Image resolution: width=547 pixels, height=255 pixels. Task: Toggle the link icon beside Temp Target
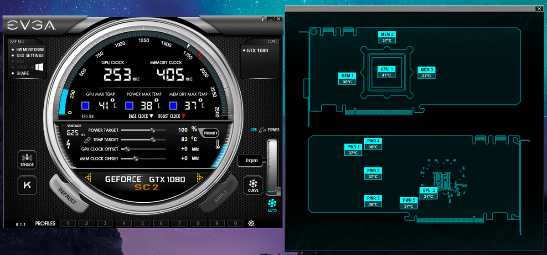(x=87, y=140)
